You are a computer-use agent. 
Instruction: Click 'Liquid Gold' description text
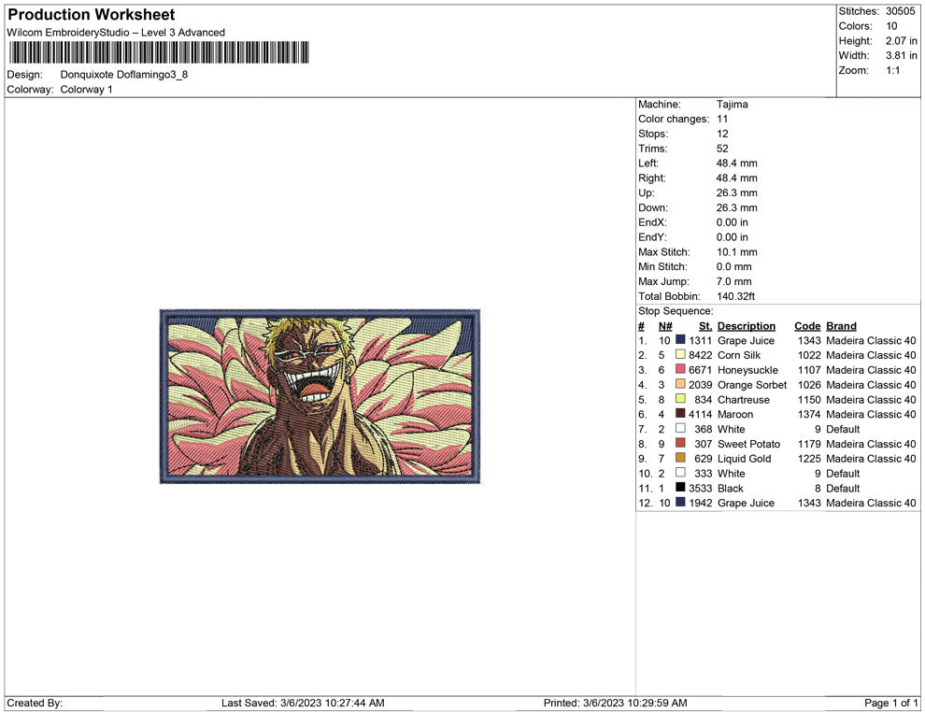(x=744, y=459)
